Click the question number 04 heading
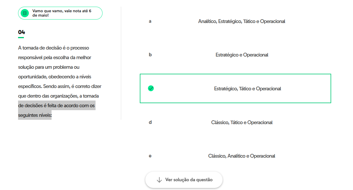This screenshot has height=190, width=353. click(x=22, y=32)
